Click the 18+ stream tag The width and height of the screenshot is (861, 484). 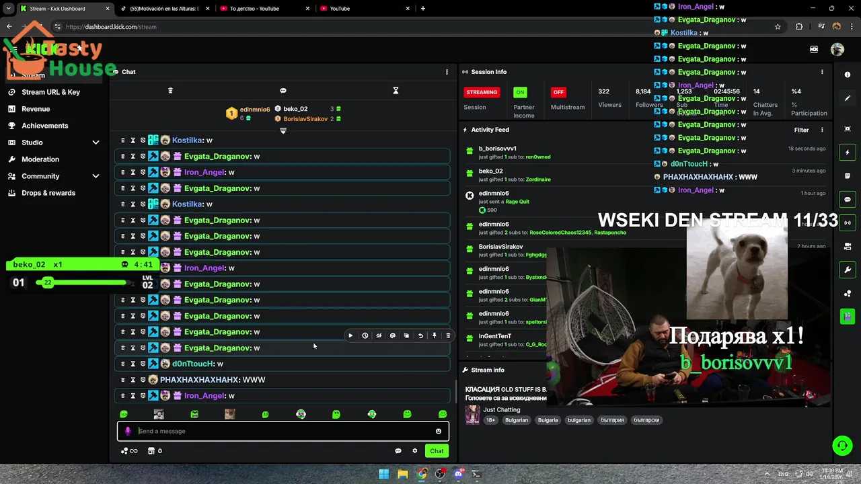click(x=490, y=420)
